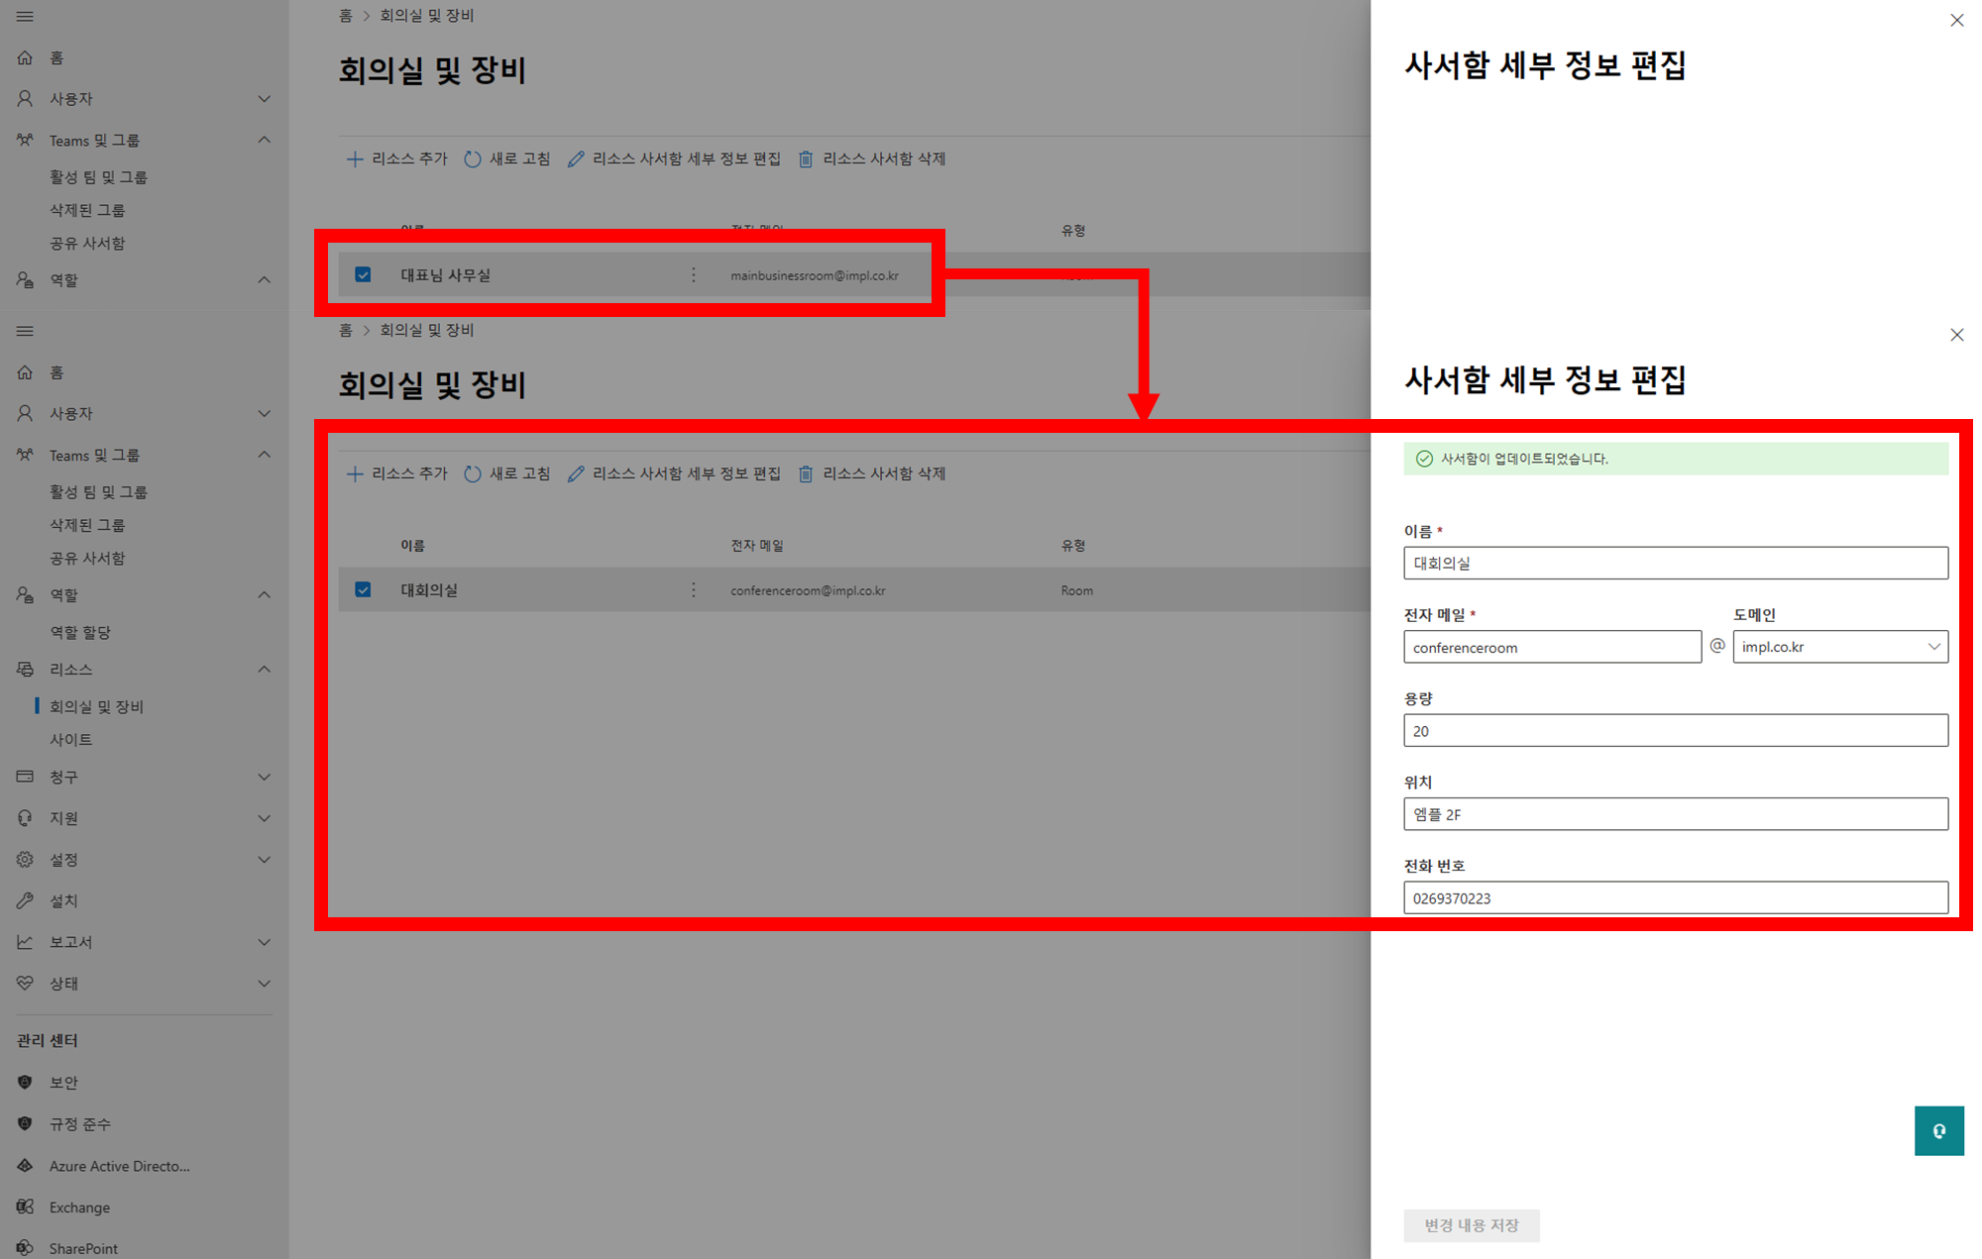Click the trash icon for 리소스 사서함 삭제
Screen dimensions: 1982x1259
point(806,473)
